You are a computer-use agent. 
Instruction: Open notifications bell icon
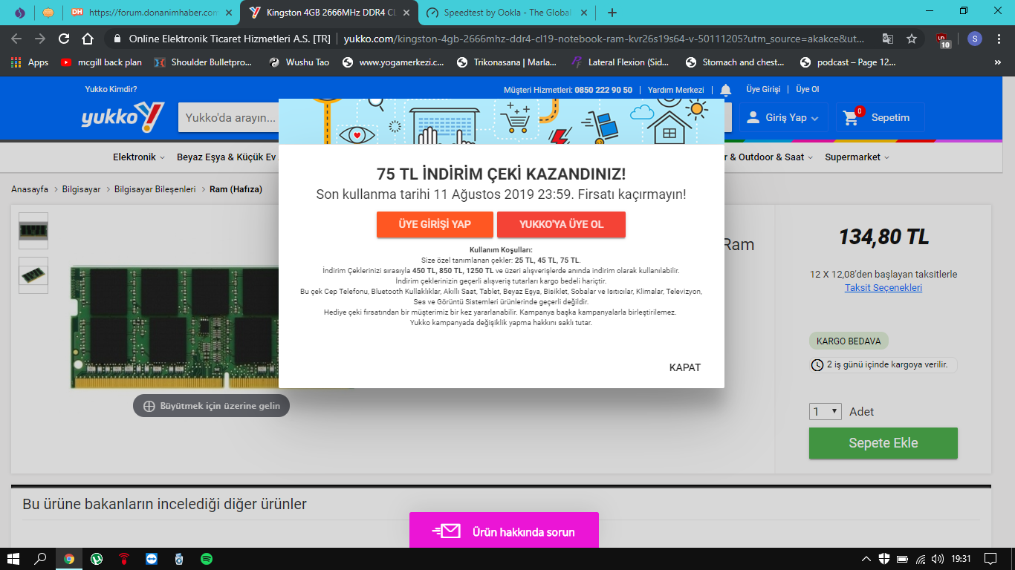coord(726,90)
